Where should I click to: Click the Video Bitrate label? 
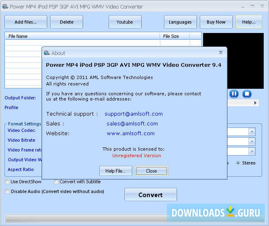[22, 140]
